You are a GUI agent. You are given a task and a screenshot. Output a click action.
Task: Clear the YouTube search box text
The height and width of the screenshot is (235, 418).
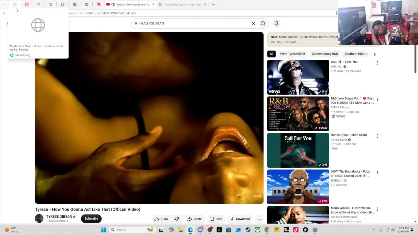253,23
